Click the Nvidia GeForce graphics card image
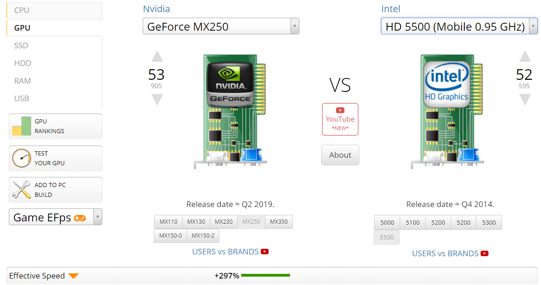541x285 pixels. 230,111
